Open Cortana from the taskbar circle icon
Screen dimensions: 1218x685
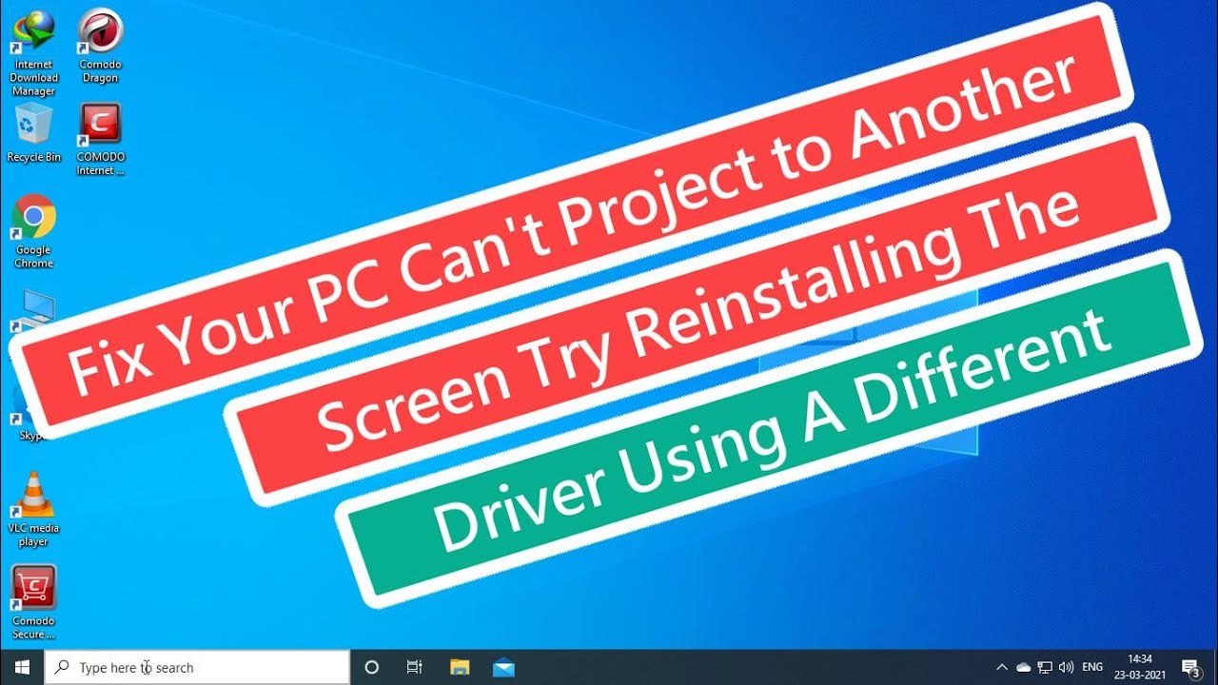(x=372, y=667)
